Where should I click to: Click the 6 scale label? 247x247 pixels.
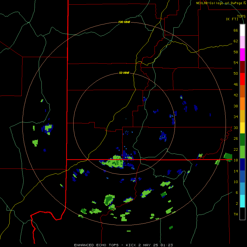[x=237, y=192]
